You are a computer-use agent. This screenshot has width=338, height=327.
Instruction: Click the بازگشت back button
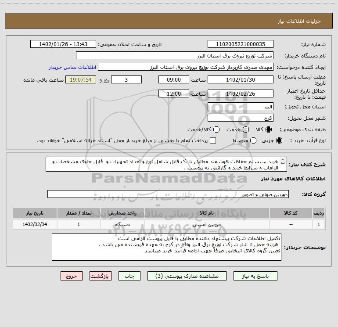[101, 276]
